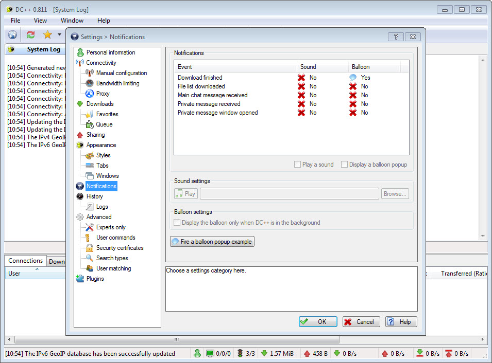Screen dimensions: 492x363
Task: Click the System Log scroll up arrow
Action: [483, 60]
